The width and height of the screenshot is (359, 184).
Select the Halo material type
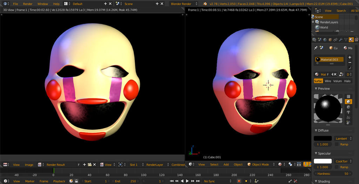pos(347,81)
